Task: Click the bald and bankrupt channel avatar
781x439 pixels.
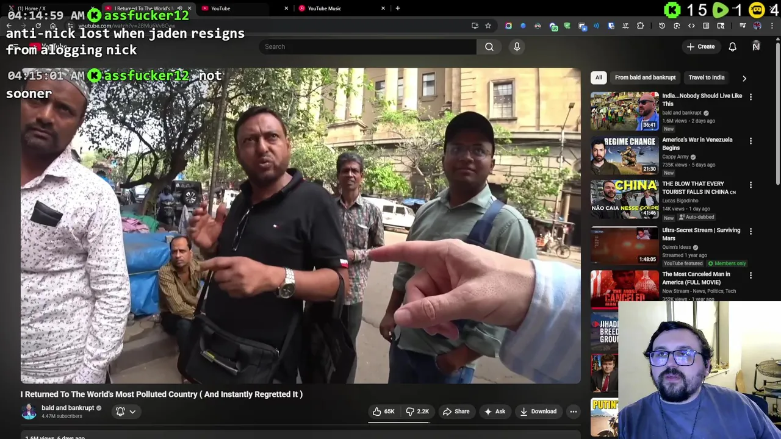Action: click(29, 412)
